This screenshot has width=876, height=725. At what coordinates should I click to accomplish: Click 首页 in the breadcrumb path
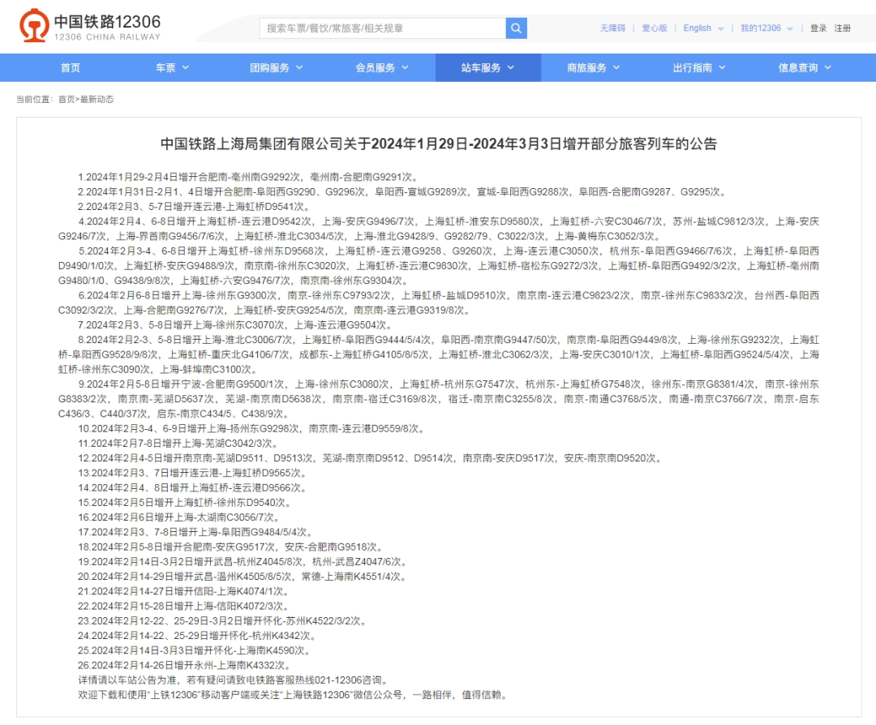pos(66,100)
